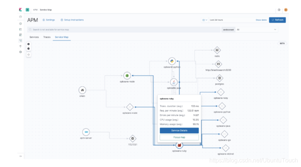Switch to the Traces tab
Viewport: 301px width, 167px height.
[47, 37]
